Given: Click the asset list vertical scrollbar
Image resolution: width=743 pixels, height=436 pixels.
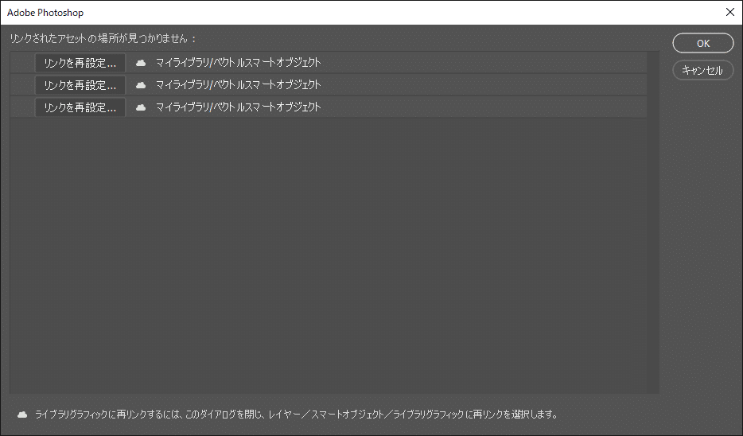Looking at the screenshot, I should [x=653, y=222].
